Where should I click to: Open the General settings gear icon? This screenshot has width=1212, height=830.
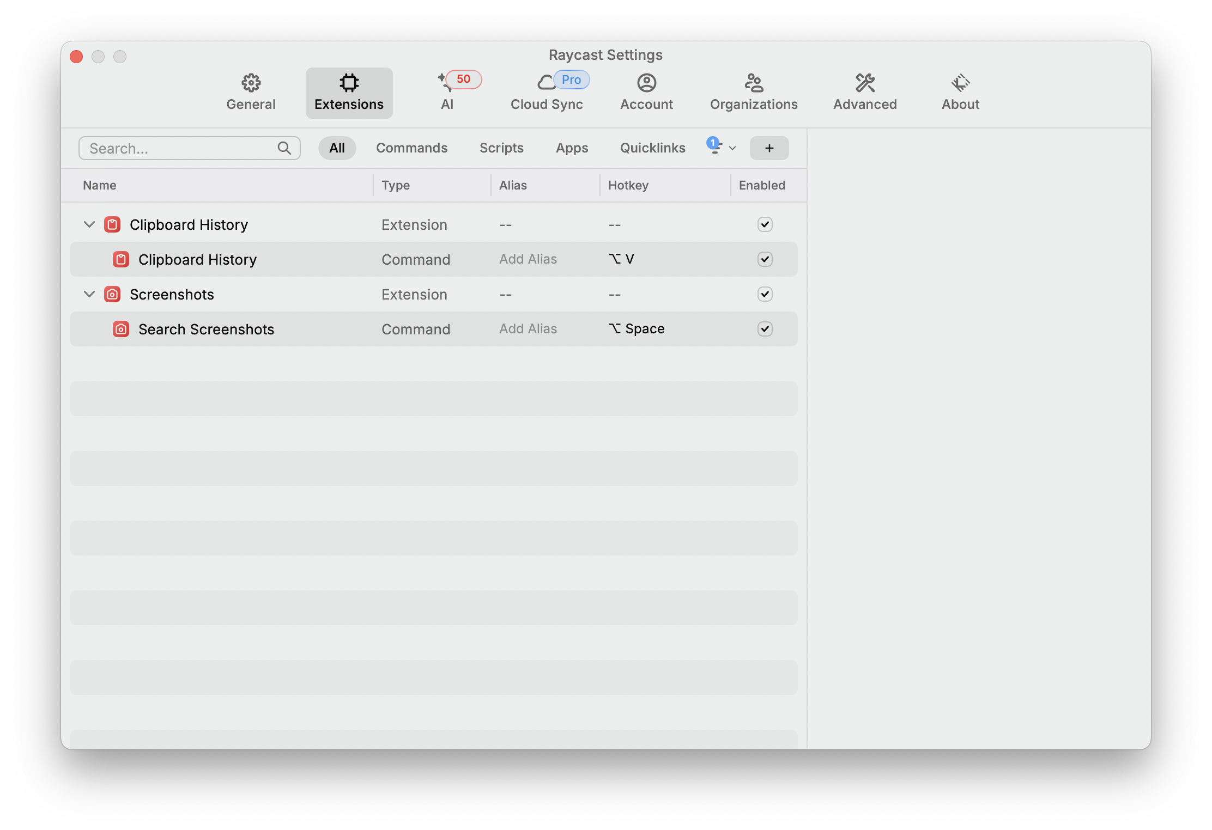251,83
